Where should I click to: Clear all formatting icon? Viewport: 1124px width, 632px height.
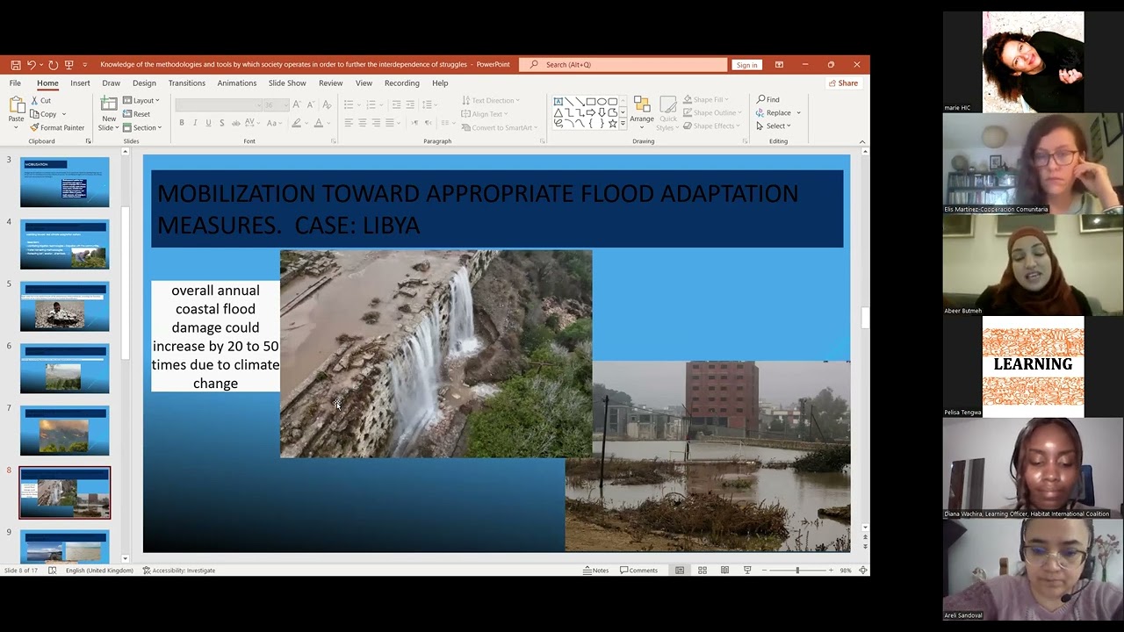click(325, 105)
